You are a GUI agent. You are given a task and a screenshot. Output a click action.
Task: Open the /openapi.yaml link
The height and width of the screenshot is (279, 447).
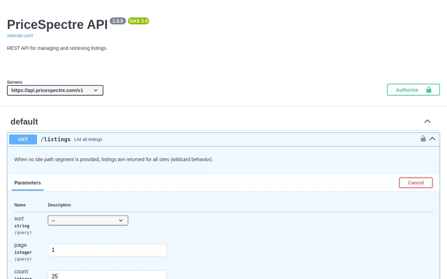point(20,36)
